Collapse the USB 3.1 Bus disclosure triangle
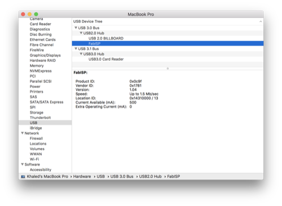Viewport: 282px width, 206px height. click(x=76, y=48)
